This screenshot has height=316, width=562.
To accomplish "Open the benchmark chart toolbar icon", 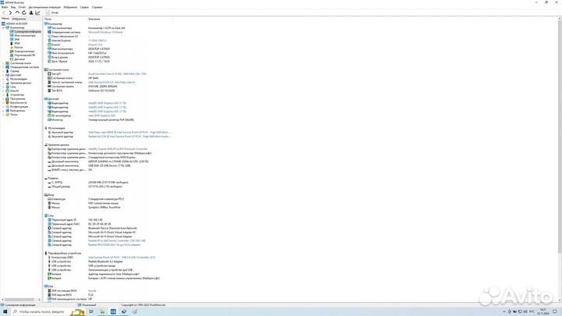I will coord(37,12).
